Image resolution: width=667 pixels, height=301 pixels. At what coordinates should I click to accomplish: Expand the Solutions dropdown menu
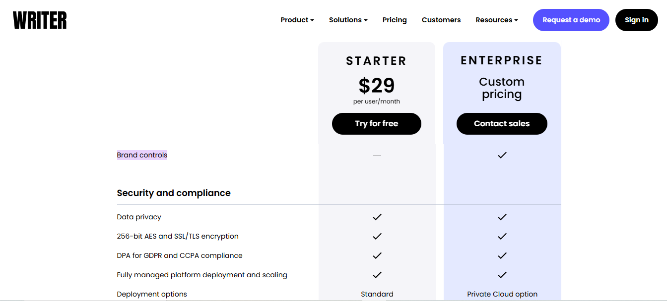(348, 20)
